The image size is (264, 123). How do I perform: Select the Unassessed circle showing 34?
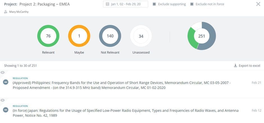(141, 36)
